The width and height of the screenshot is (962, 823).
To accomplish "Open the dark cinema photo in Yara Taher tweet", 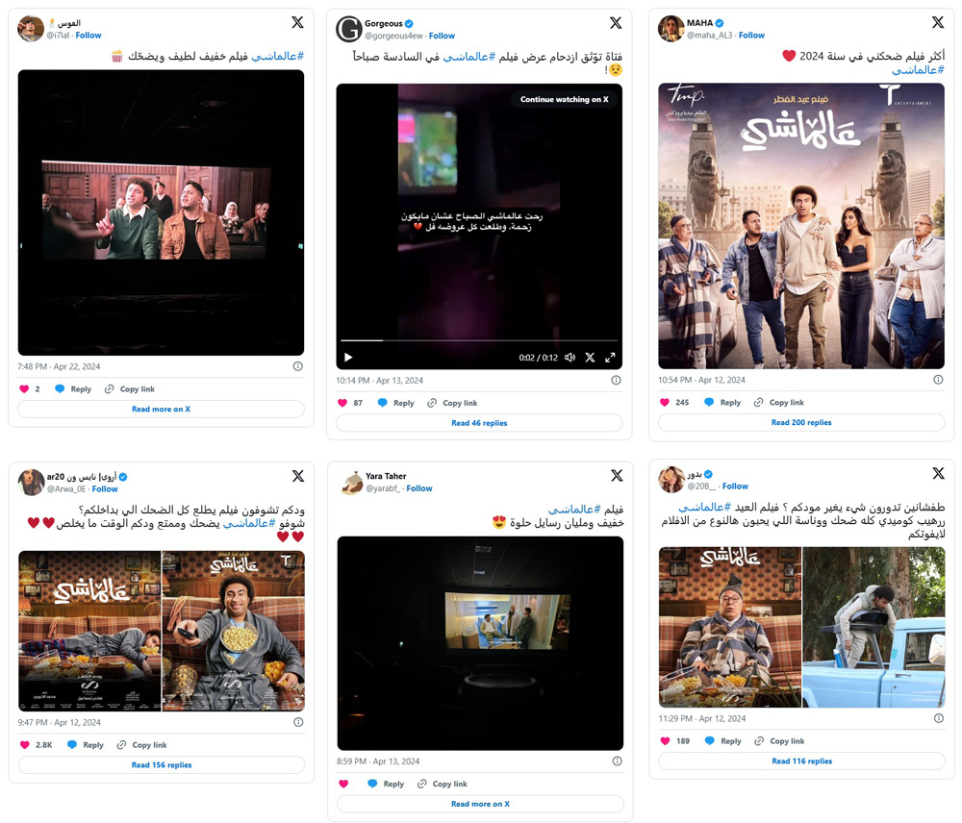I will 480,643.
